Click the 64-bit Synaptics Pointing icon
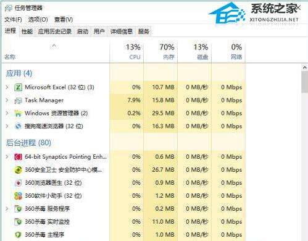 pyautogui.click(x=18, y=157)
